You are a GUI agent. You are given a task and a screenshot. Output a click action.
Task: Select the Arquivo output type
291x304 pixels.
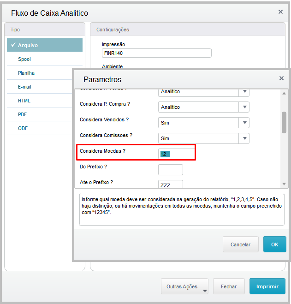pyautogui.click(x=45, y=45)
